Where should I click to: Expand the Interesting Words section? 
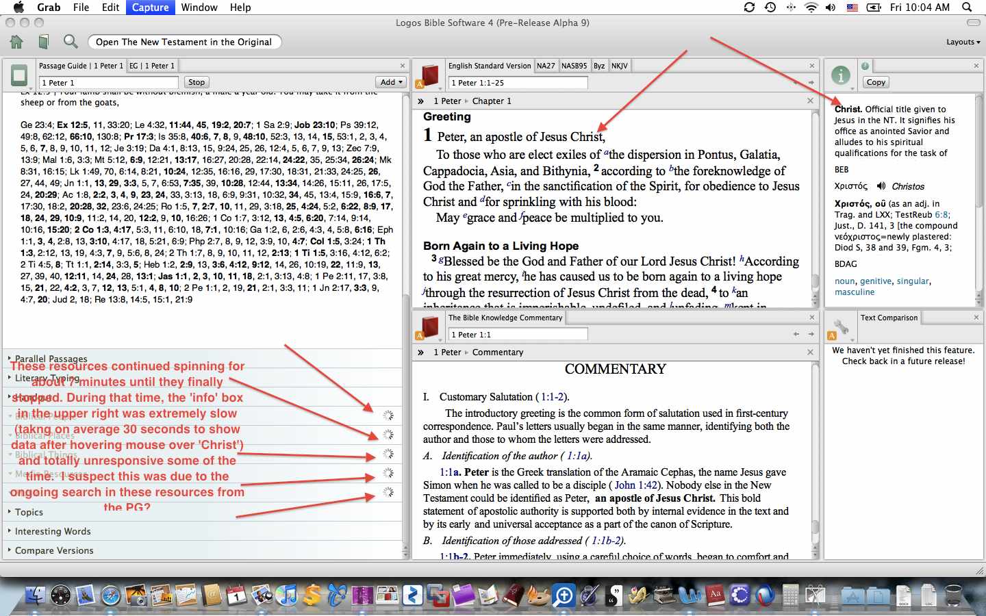pyautogui.click(x=53, y=531)
